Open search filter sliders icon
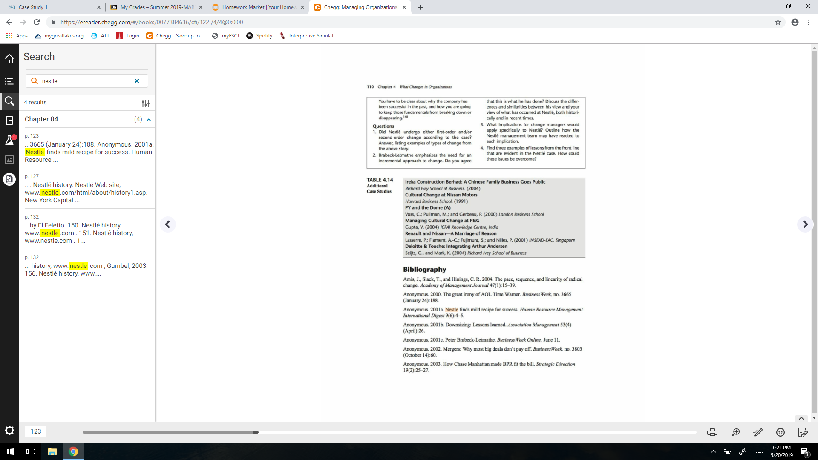This screenshot has width=818, height=460. [x=146, y=103]
